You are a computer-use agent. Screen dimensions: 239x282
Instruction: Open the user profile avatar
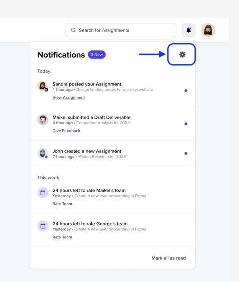[x=208, y=30]
